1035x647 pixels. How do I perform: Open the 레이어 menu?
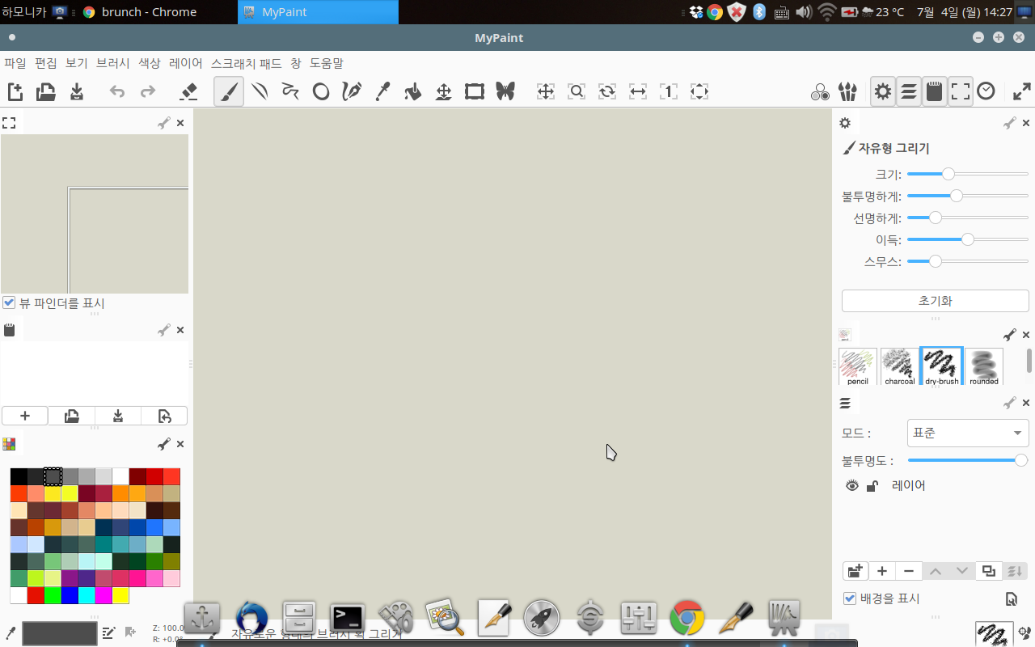(185, 62)
